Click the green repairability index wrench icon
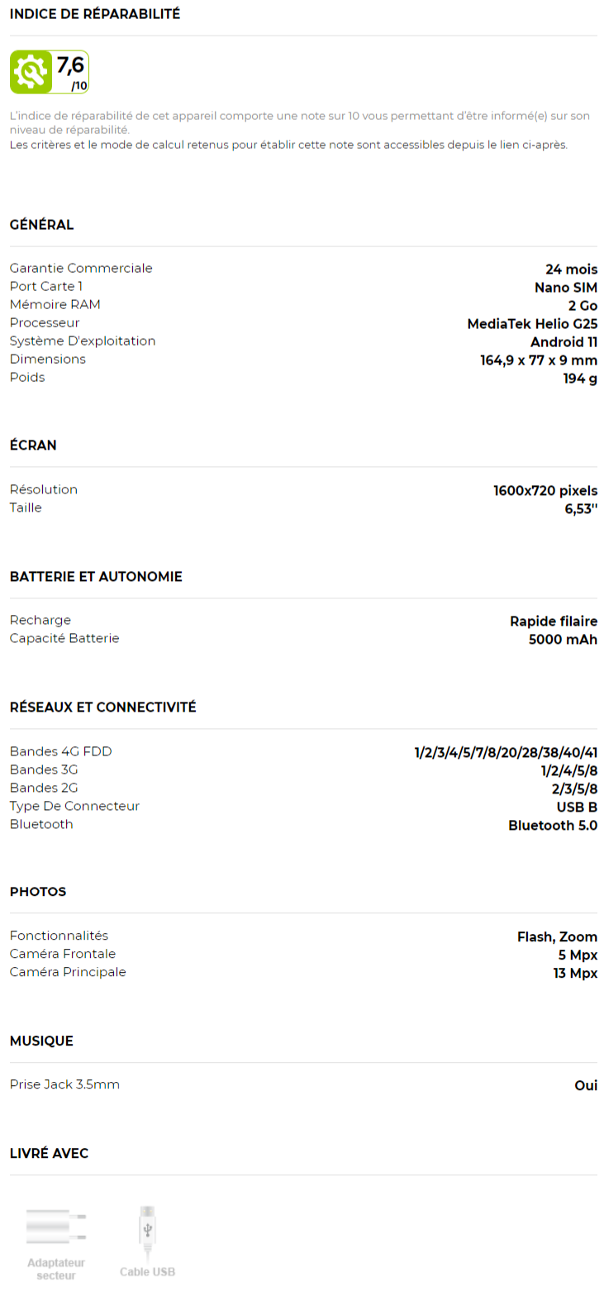Viewport: 604px width, 1296px height. point(31,73)
